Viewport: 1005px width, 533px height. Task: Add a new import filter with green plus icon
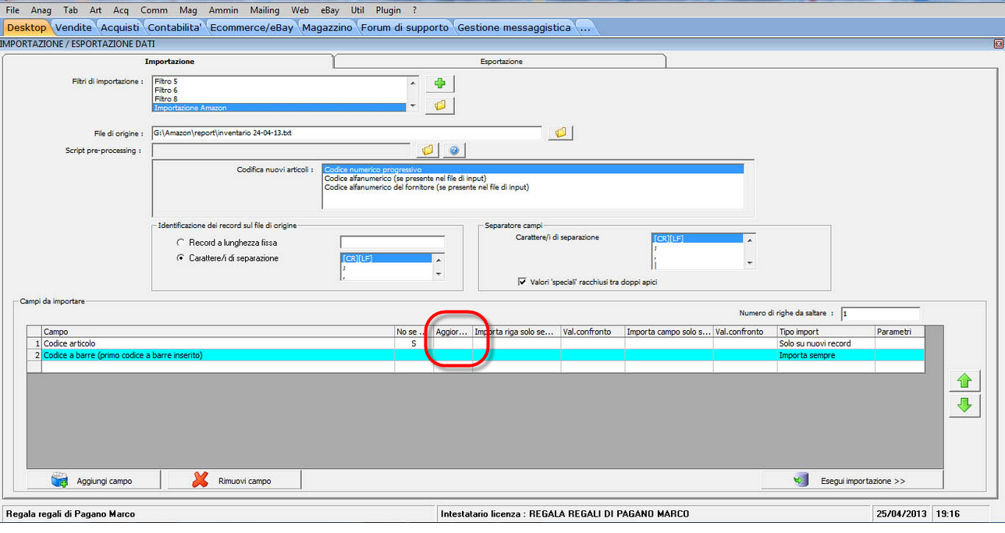tap(440, 84)
